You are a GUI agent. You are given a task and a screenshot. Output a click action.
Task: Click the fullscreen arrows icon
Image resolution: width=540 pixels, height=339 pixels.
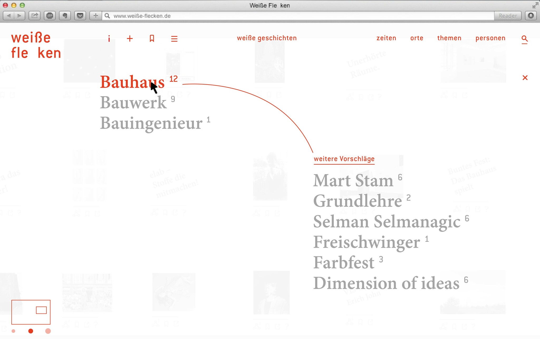pyautogui.click(x=535, y=5)
